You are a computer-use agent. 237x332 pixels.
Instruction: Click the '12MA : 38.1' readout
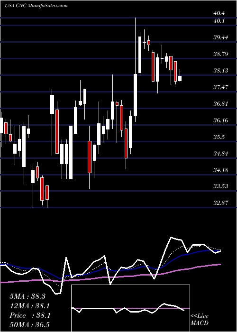click(x=30, y=306)
